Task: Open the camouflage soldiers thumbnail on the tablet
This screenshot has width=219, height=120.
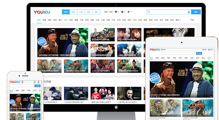Action: coord(165,108)
